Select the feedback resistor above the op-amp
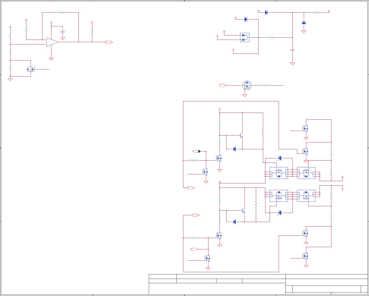Image resolution: width=369 pixels, height=296 pixels. (x=61, y=12)
